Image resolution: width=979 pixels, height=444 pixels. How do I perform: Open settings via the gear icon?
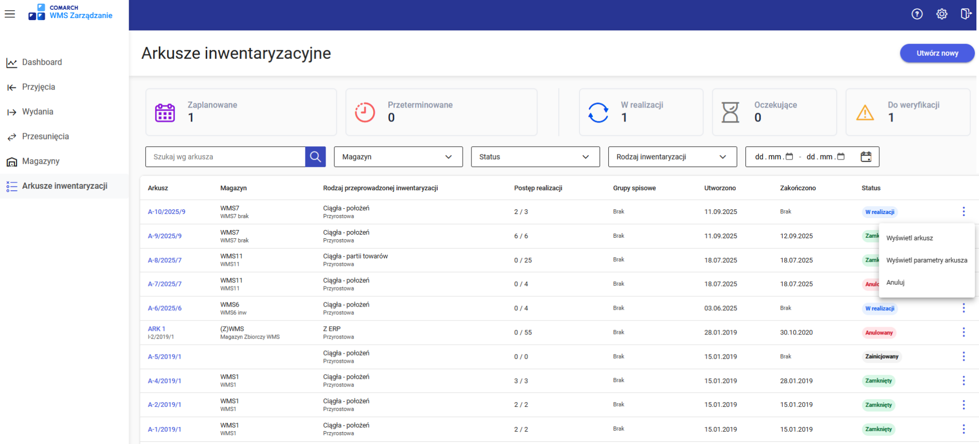(942, 14)
